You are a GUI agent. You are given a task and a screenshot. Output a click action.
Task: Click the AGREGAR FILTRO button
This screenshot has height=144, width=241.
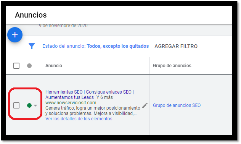point(176,46)
